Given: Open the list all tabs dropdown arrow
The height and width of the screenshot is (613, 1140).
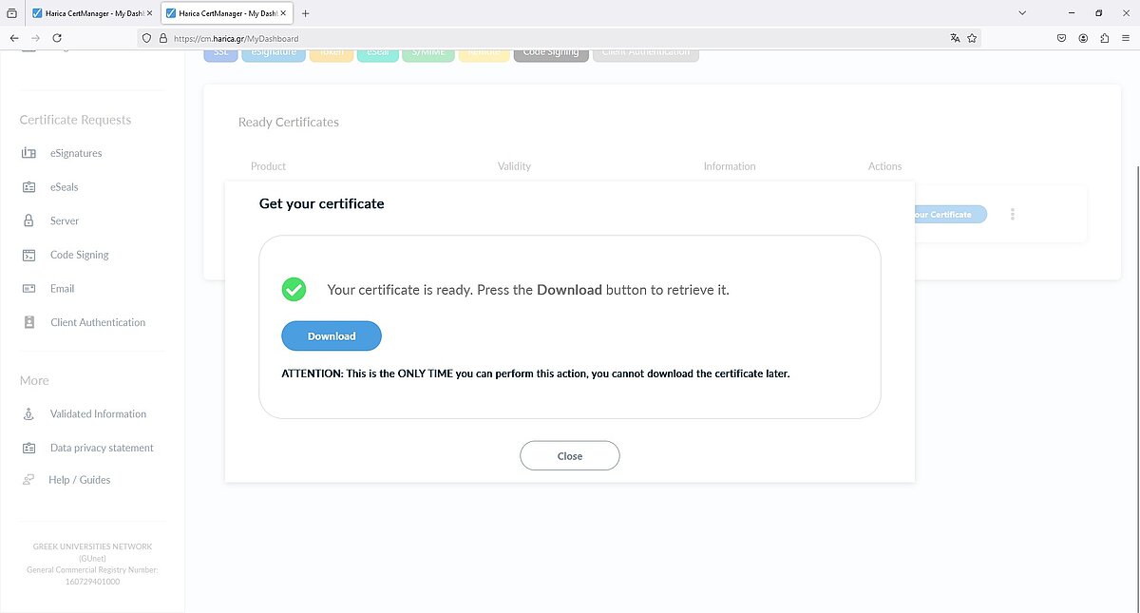Looking at the screenshot, I should [1022, 13].
